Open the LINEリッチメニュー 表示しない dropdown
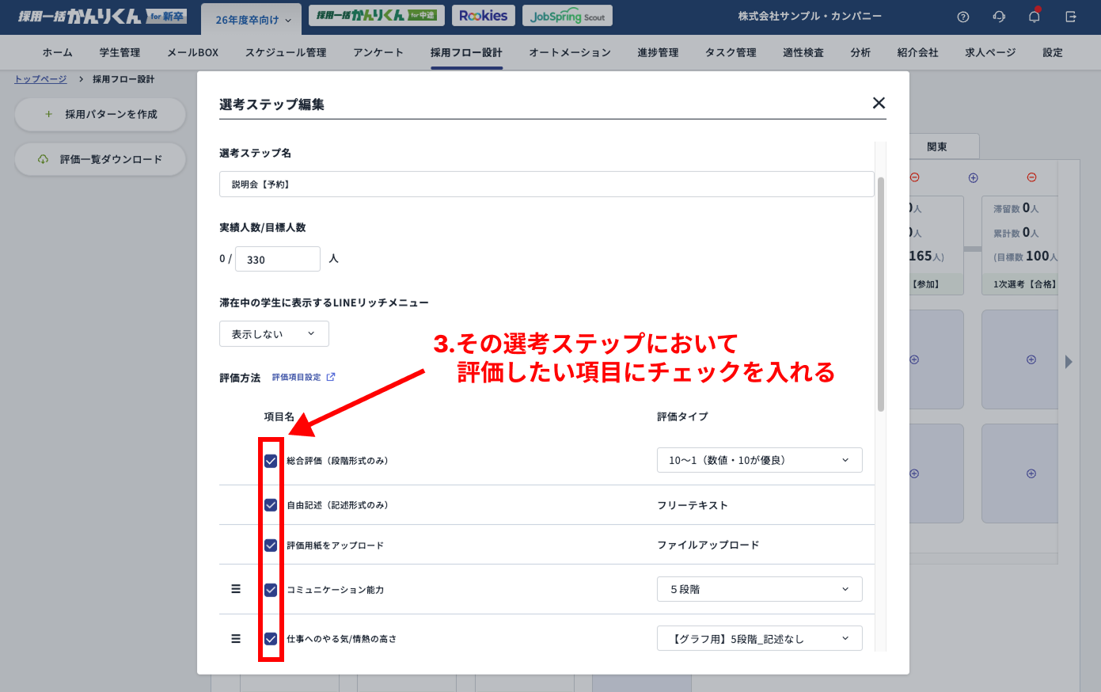The height and width of the screenshot is (692, 1101). tap(274, 334)
